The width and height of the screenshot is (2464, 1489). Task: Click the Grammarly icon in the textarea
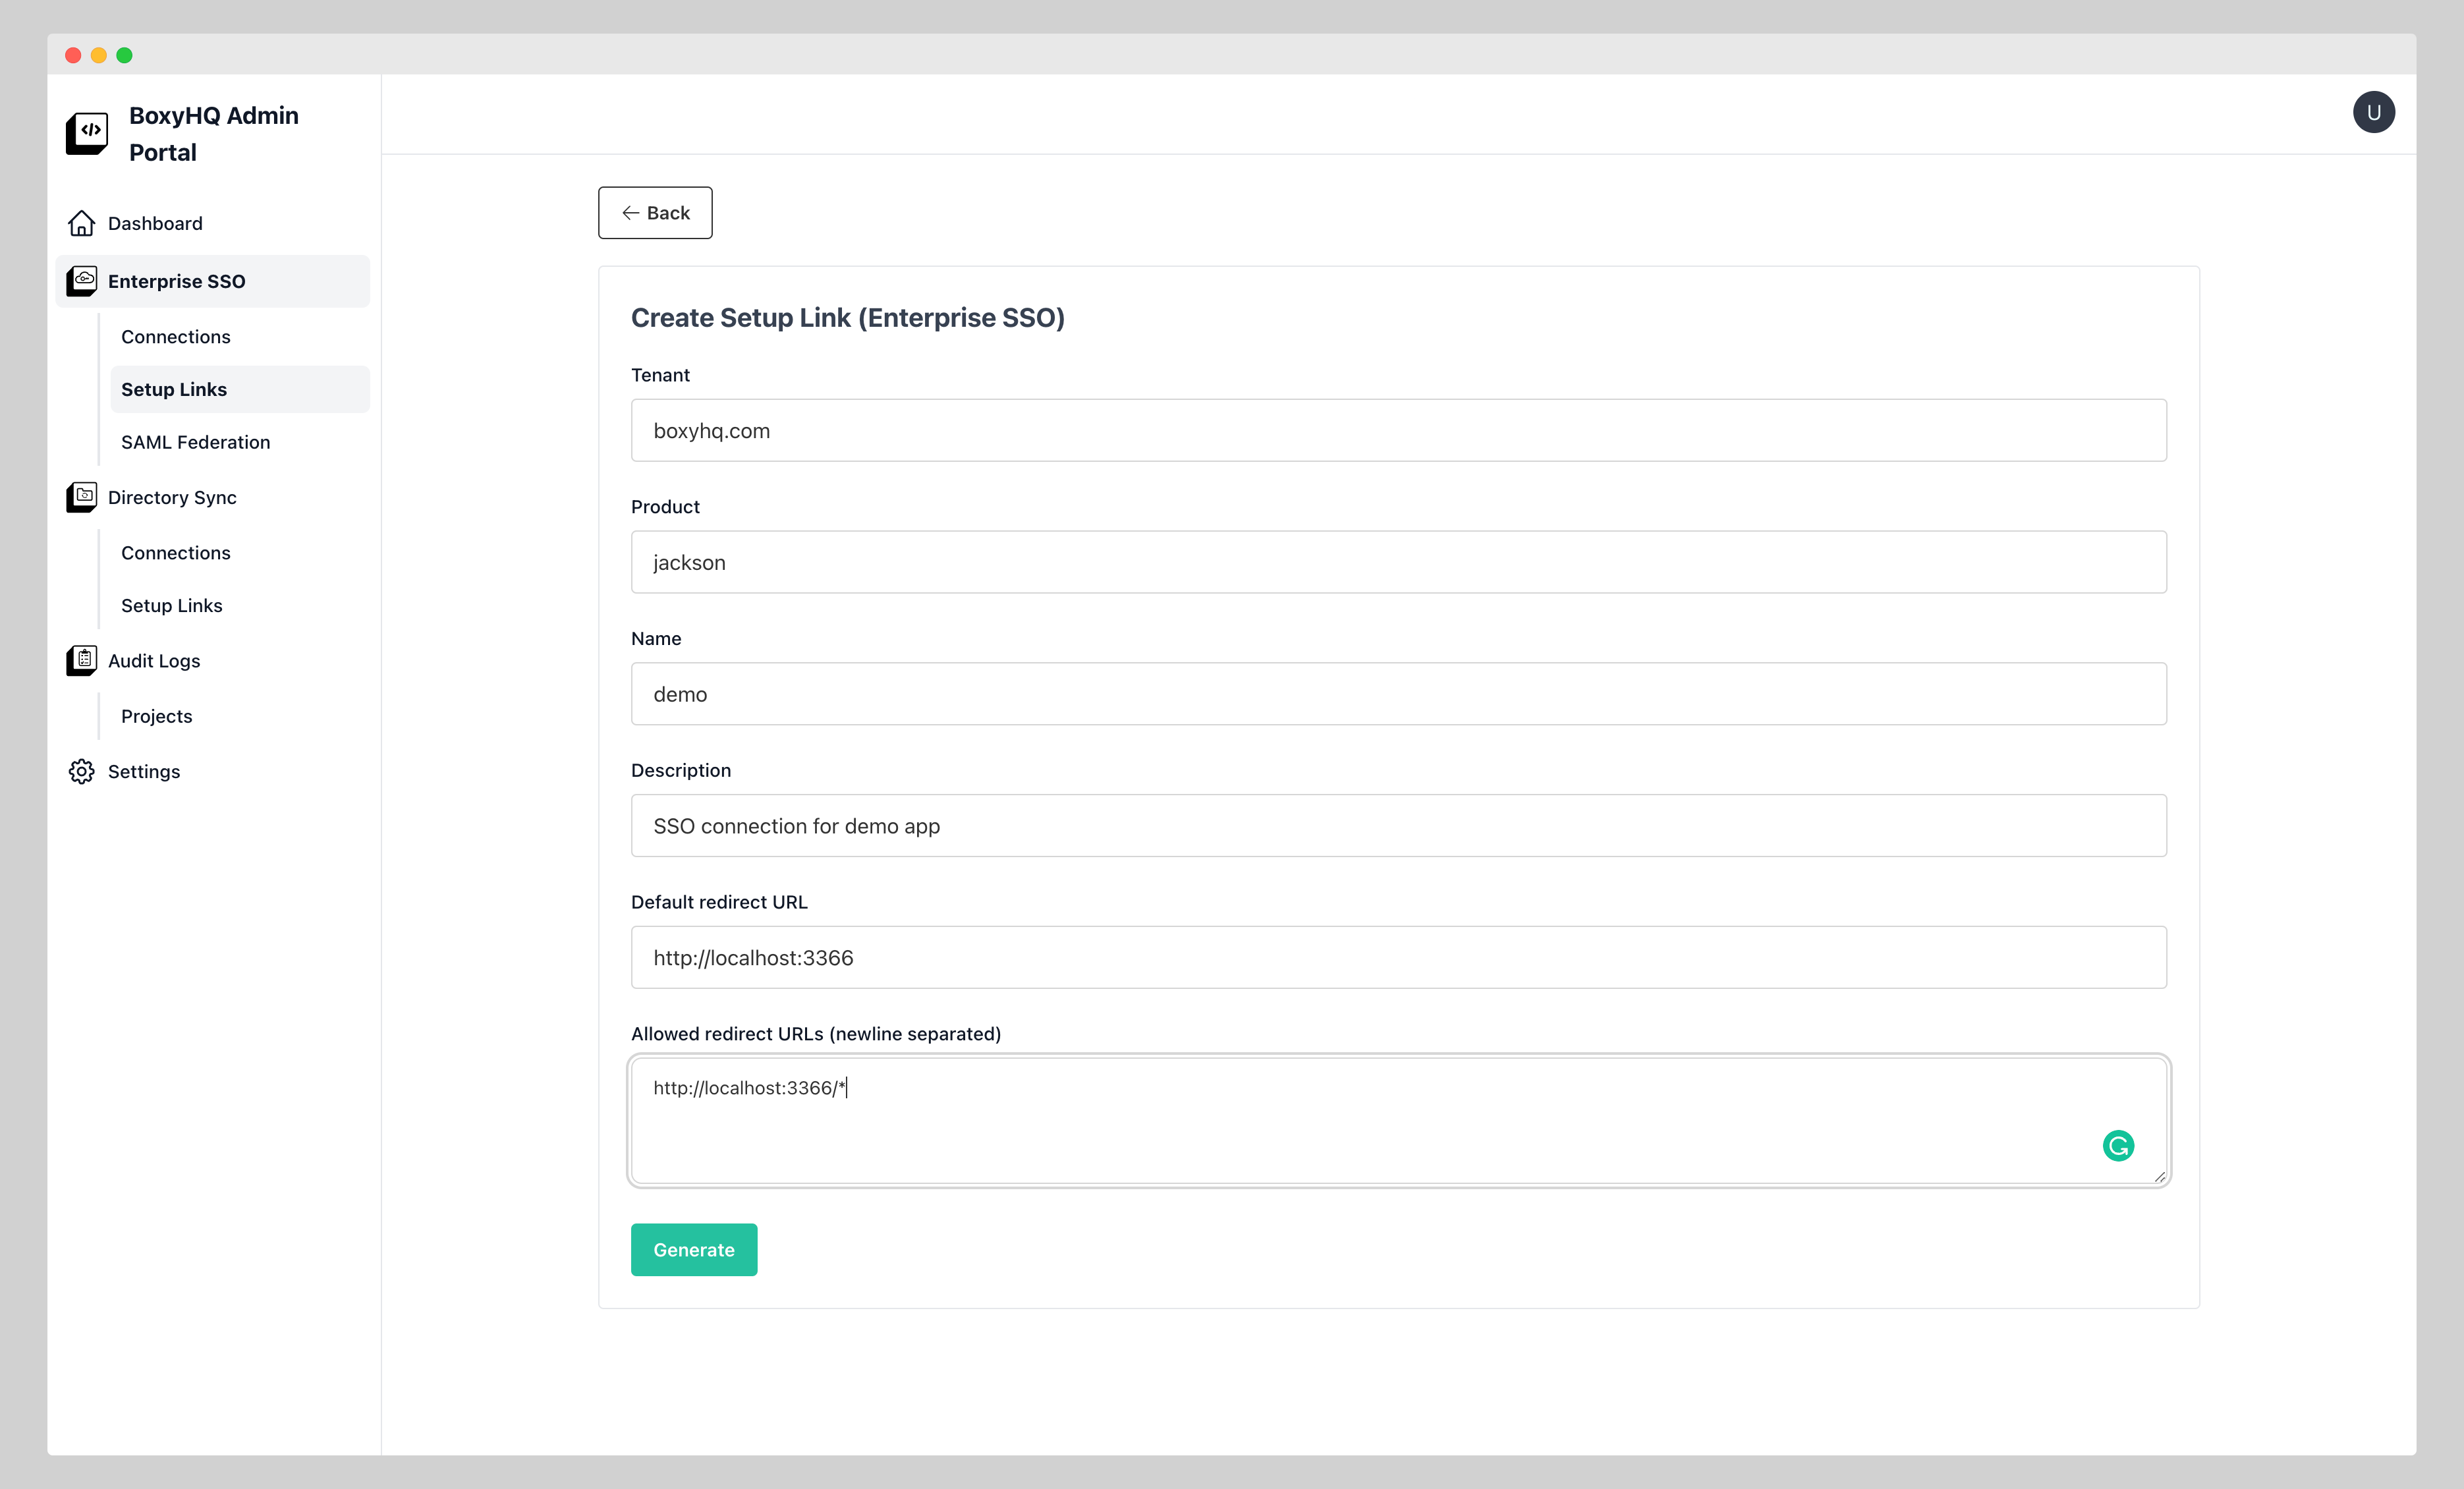pos(2119,1146)
